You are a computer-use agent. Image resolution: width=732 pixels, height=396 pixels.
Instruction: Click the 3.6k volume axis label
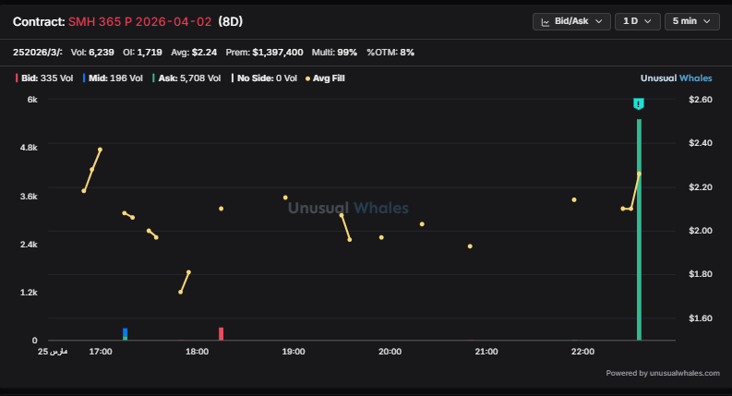pos(29,197)
